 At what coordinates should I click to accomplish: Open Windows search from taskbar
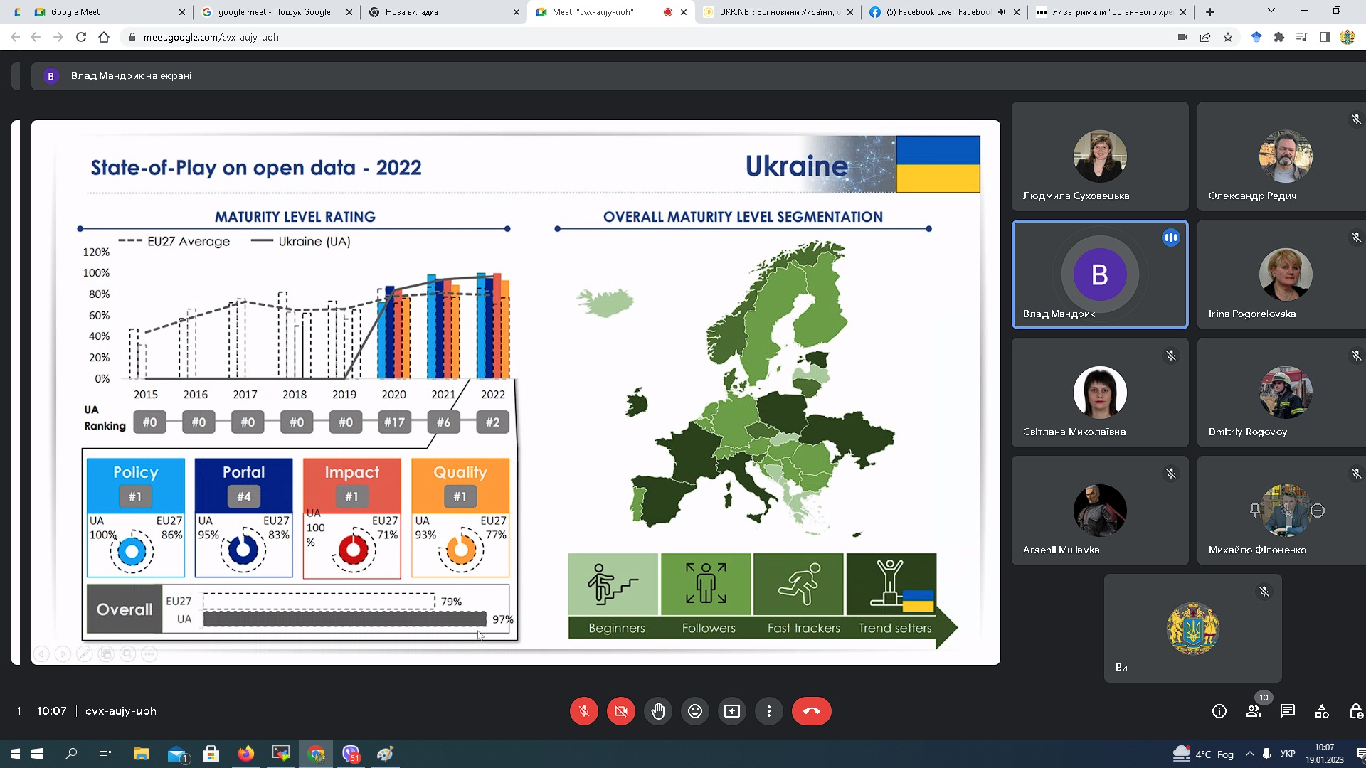(70, 754)
